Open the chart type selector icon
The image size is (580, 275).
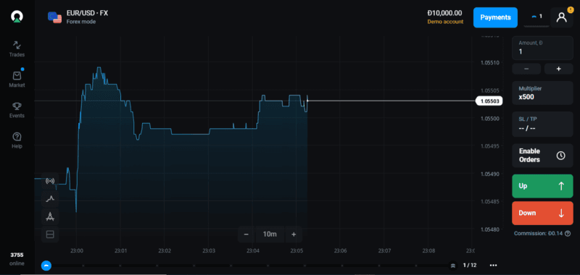(x=50, y=198)
